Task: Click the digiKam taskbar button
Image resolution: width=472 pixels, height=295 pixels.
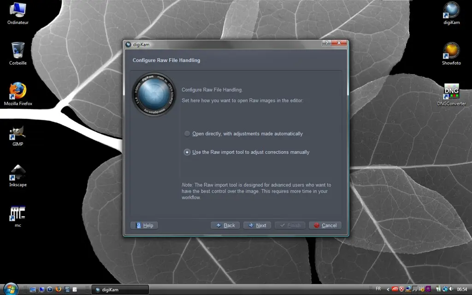Action: (x=120, y=289)
